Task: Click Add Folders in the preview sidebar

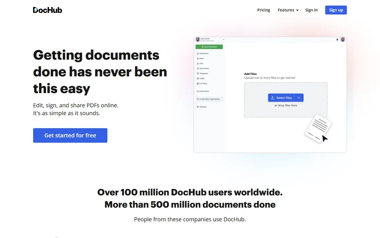Action: [203, 91]
